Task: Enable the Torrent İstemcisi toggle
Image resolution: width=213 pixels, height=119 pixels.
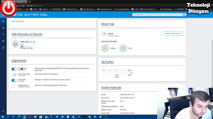Action: (x=14, y=75)
